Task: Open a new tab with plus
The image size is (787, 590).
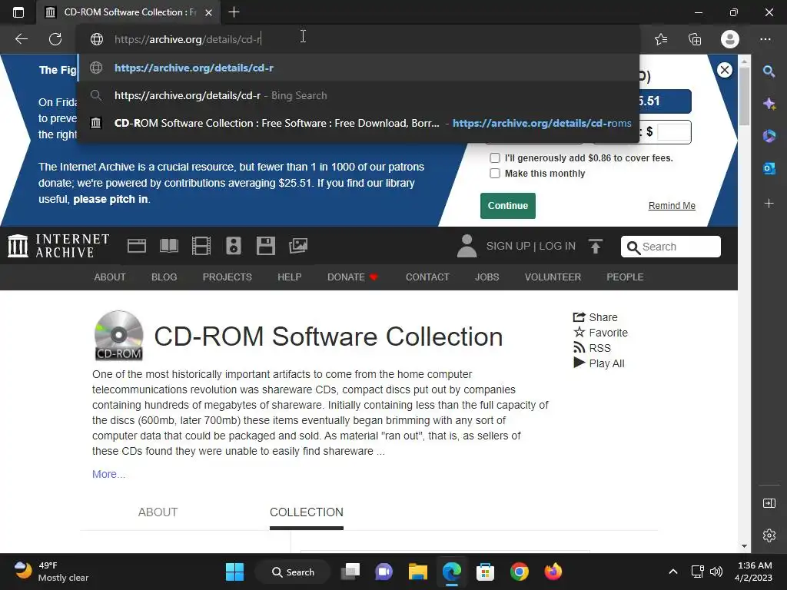Action: coord(234,12)
